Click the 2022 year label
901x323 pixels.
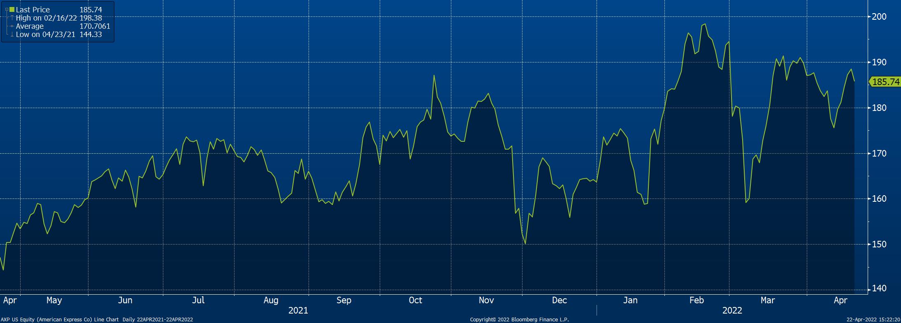coord(732,311)
